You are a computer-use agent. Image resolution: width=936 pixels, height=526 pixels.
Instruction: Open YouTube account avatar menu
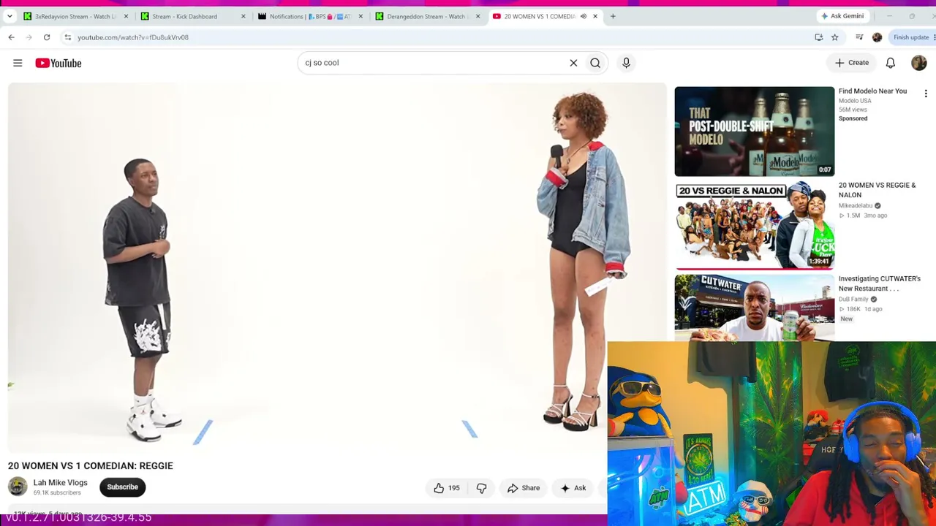pos(919,63)
